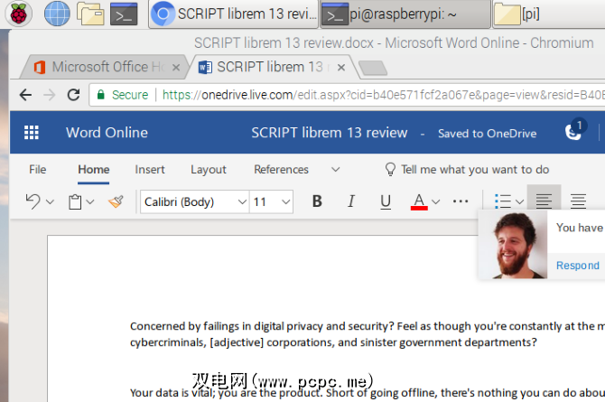Click the Tell me what you want to do box
This screenshot has width=605, height=402.
tap(467, 169)
